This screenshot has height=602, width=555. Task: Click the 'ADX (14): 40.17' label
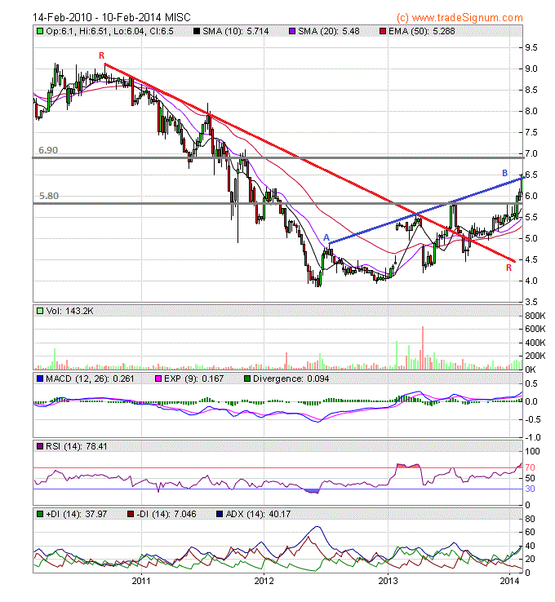click(x=258, y=514)
